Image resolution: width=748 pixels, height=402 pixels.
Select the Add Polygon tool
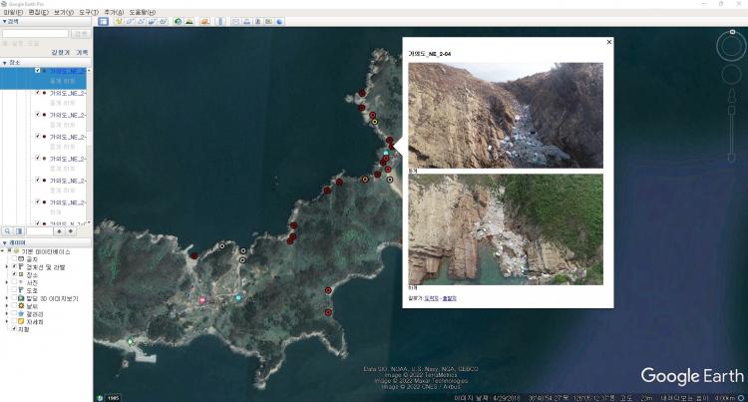(130, 22)
